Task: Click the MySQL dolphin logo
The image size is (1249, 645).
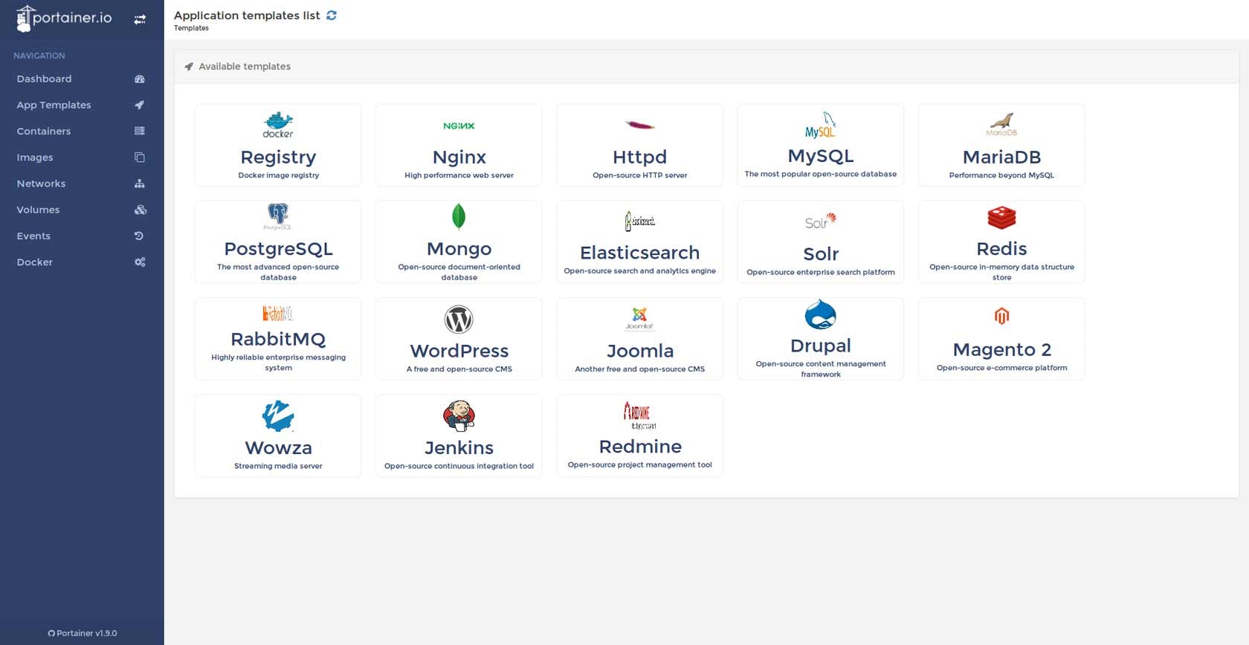Action: (821, 124)
